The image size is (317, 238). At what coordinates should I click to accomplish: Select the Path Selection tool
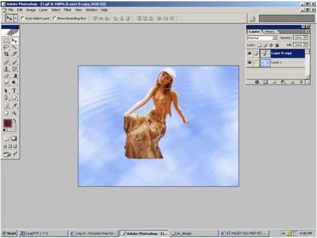6,91
